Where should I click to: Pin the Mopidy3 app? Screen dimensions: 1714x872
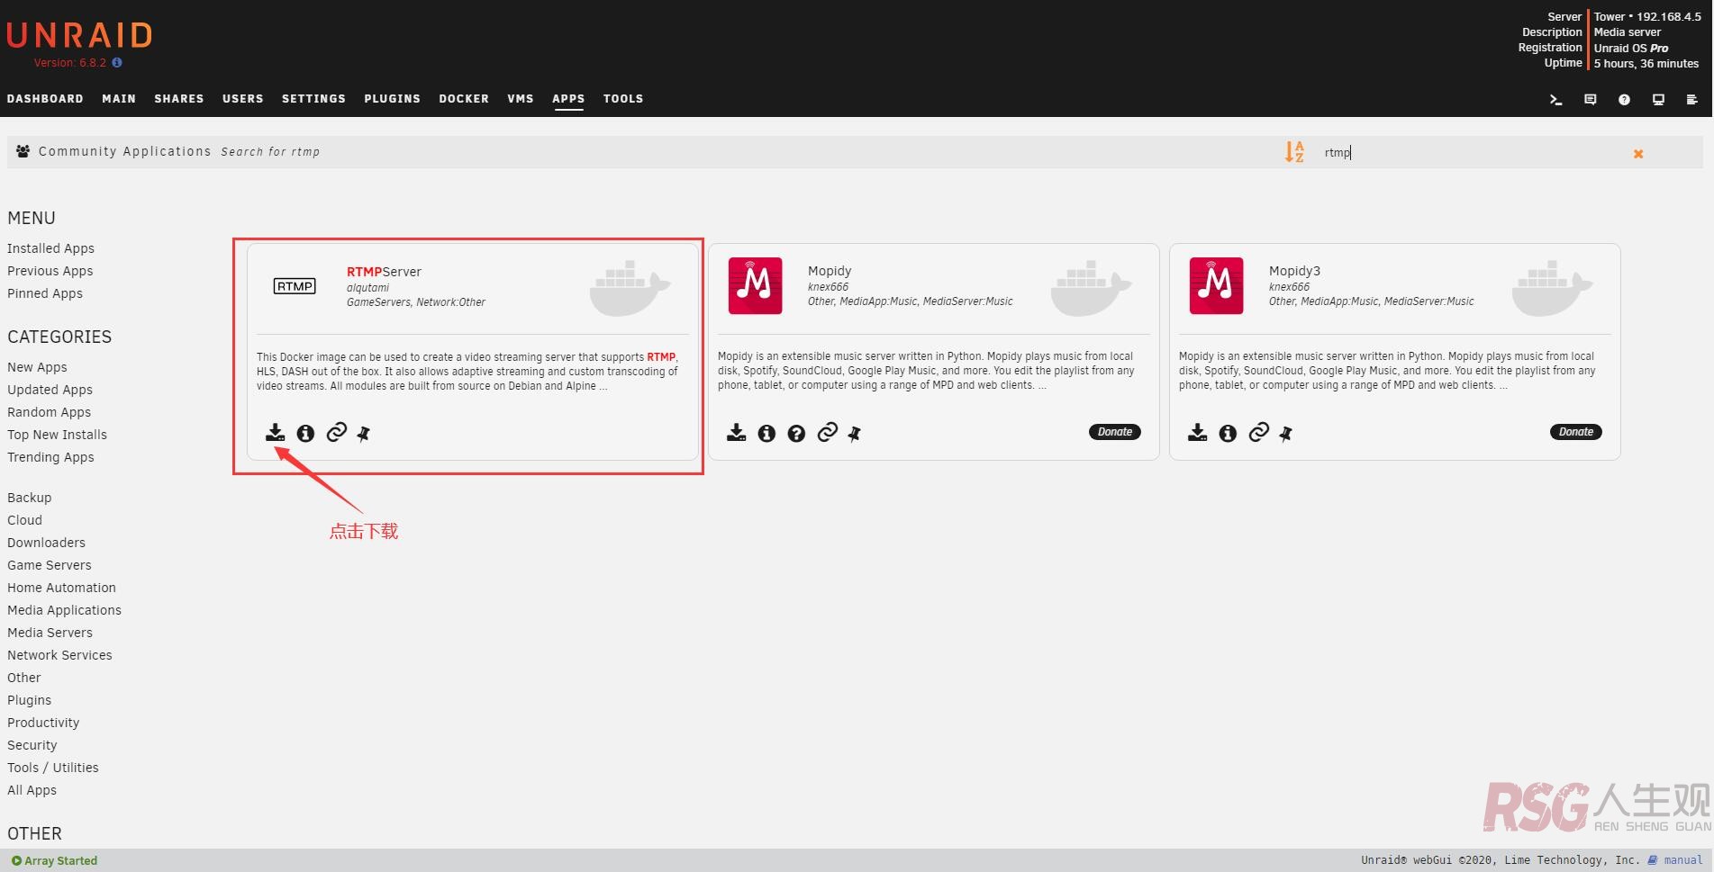point(1286,435)
